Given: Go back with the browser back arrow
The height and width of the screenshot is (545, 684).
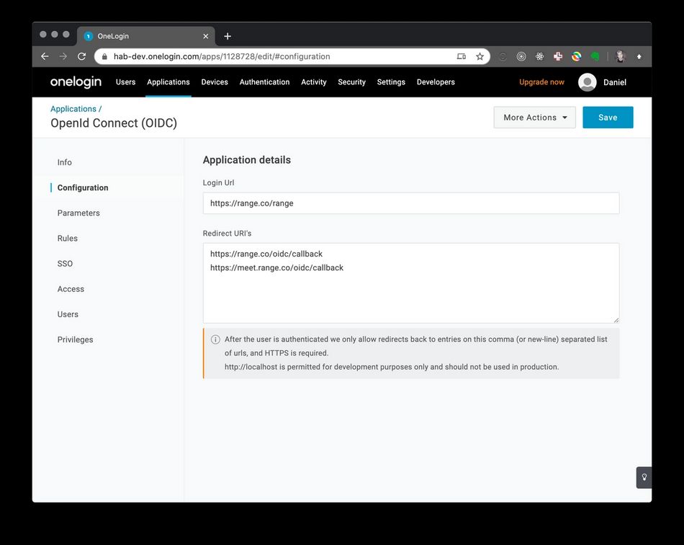Looking at the screenshot, I should [x=45, y=56].
